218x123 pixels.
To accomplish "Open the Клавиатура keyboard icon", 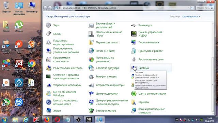I will click(x=134, y=25).
